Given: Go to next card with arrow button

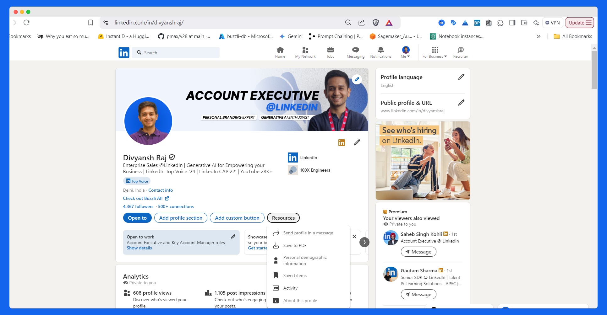Looking at the screenshot, I should [364, 242].
